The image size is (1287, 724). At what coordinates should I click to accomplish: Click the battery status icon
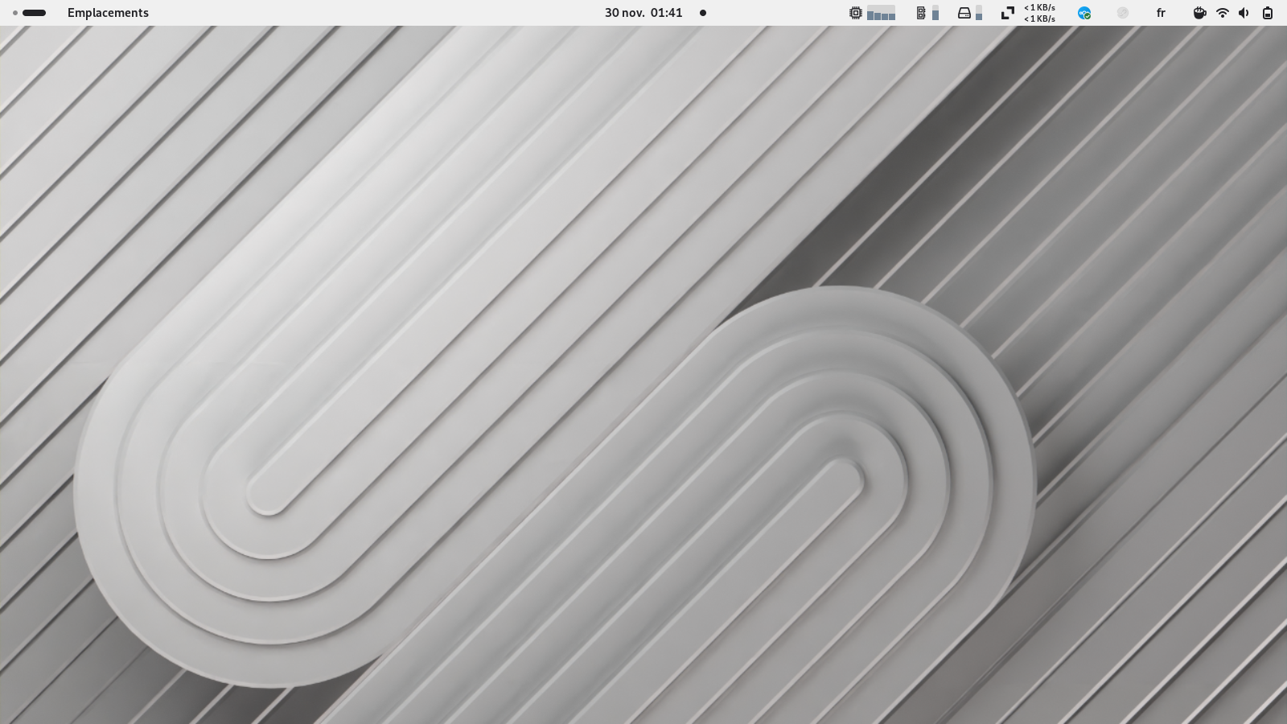pyautogui.click(x=1268, y=13)
